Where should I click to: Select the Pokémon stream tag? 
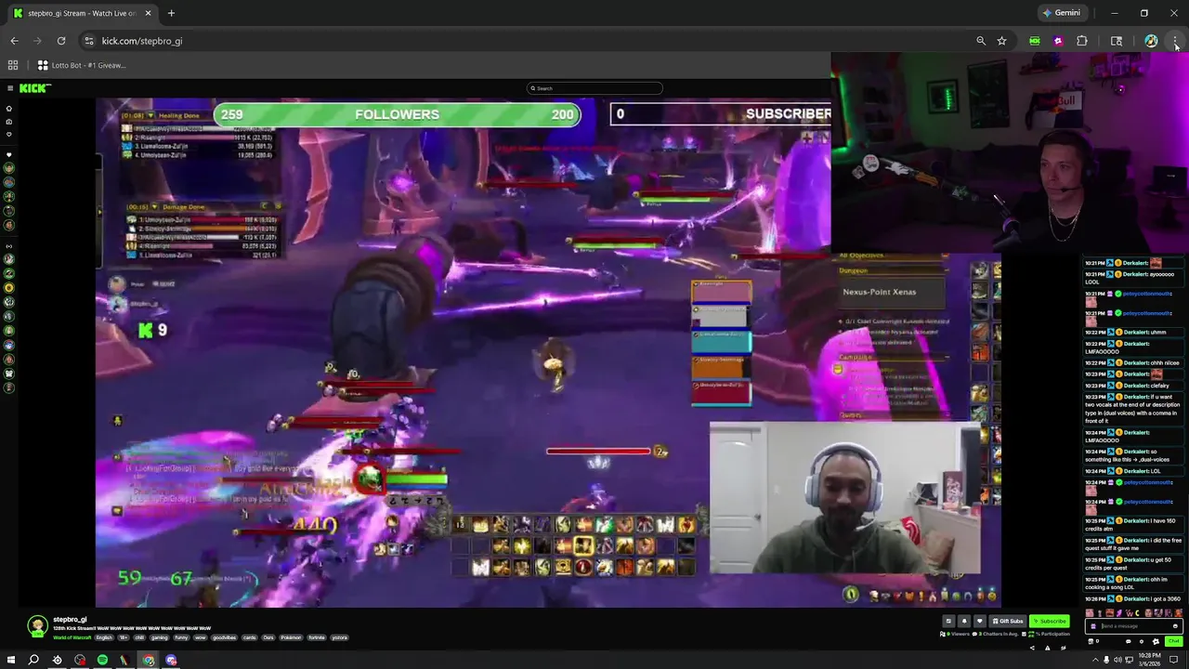291,637
